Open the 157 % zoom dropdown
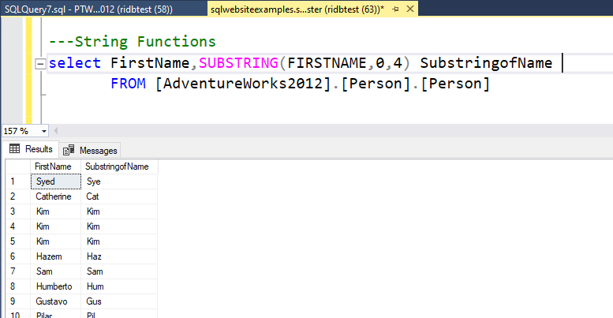The image size is (613, 318). (44, 131)
